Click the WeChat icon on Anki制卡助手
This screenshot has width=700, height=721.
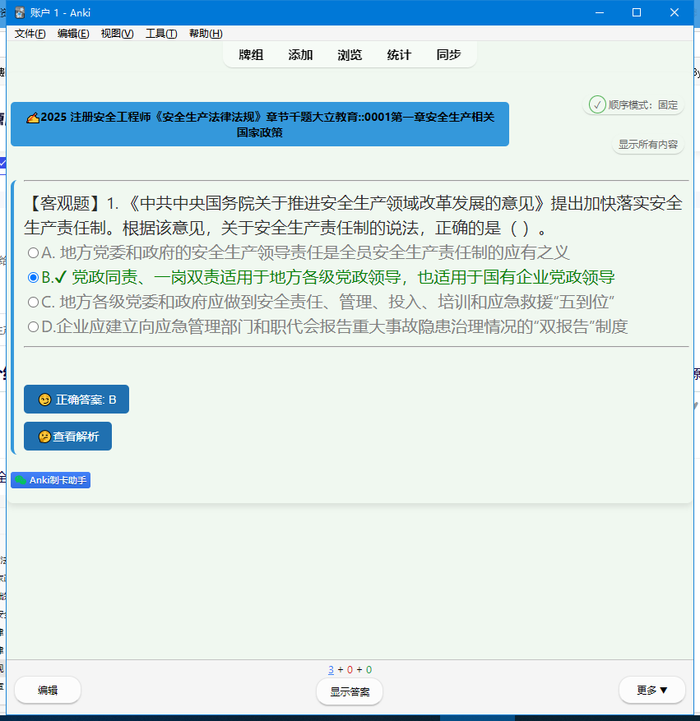21,480
